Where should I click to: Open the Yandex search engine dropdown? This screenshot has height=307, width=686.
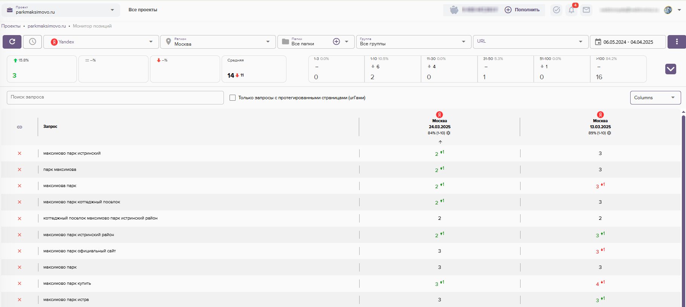coord(102,42)
